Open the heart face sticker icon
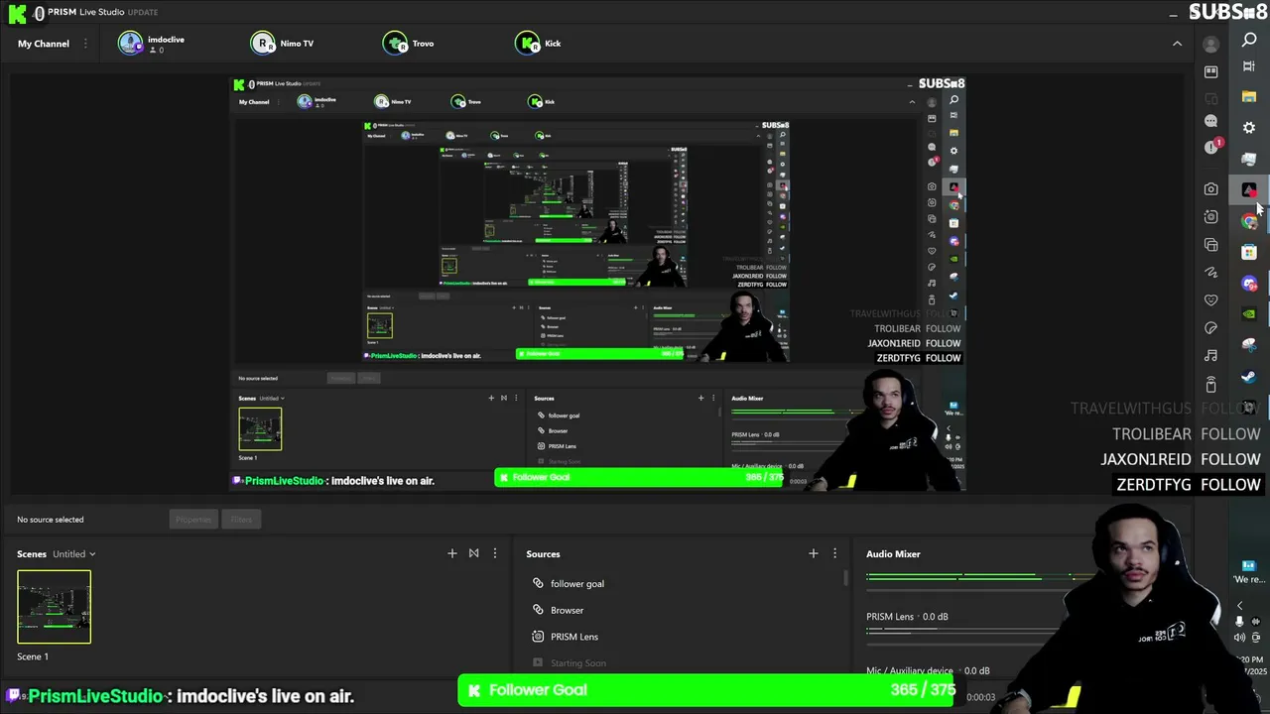 coord(1210,300)
